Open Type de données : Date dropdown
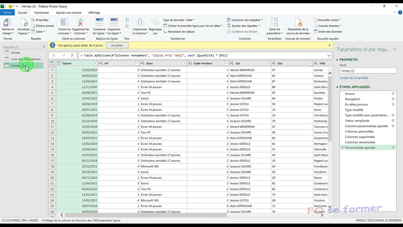This screenshot has height=227, width=403. click(x=179, y=20)
